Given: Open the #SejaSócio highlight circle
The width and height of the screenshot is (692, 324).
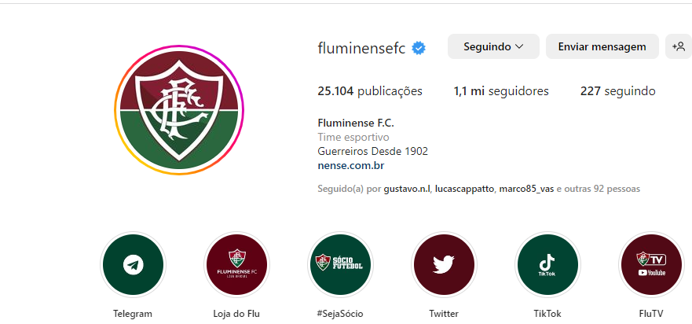Looking at the screenshot, I should coord(340,265).
